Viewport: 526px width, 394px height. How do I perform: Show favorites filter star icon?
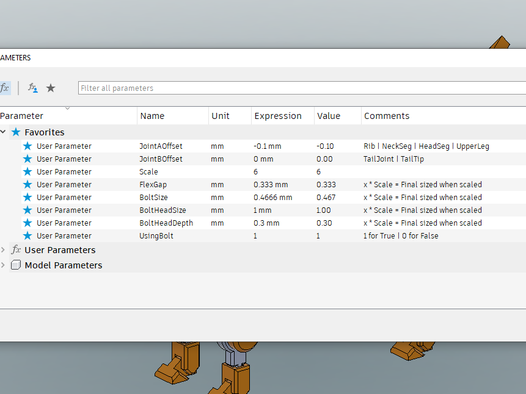pos(51,88)
